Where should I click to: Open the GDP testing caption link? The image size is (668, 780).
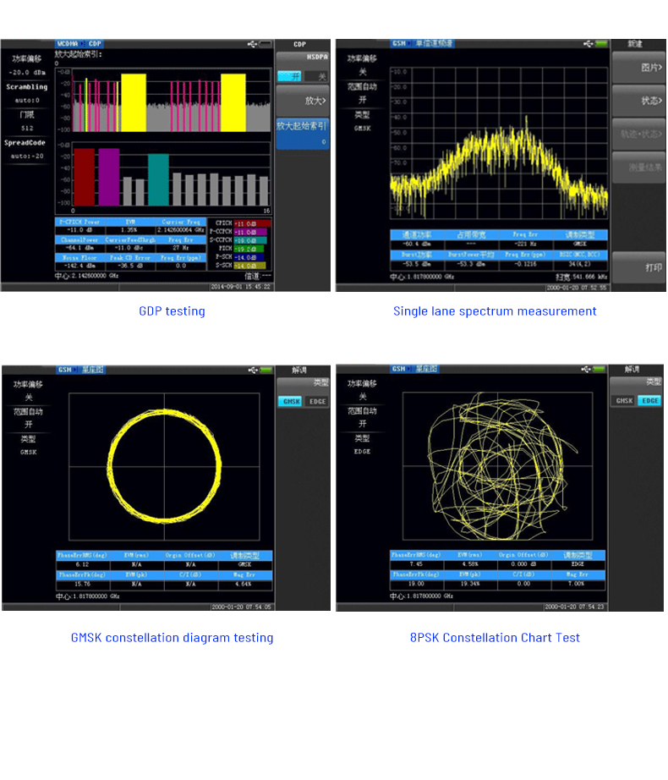[172, 311]
